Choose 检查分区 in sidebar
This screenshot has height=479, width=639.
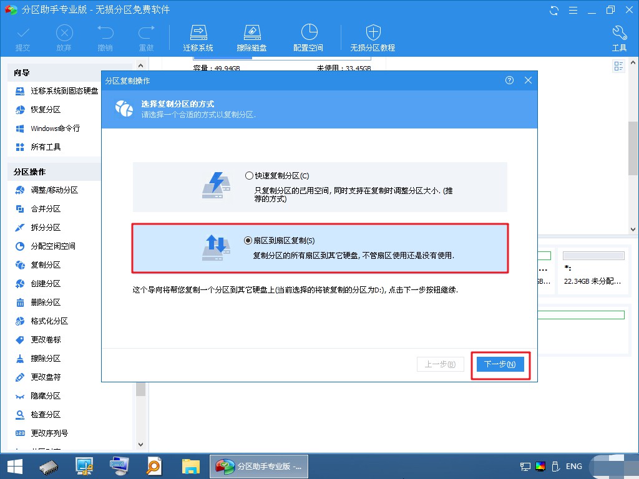[x=38, y=415]
